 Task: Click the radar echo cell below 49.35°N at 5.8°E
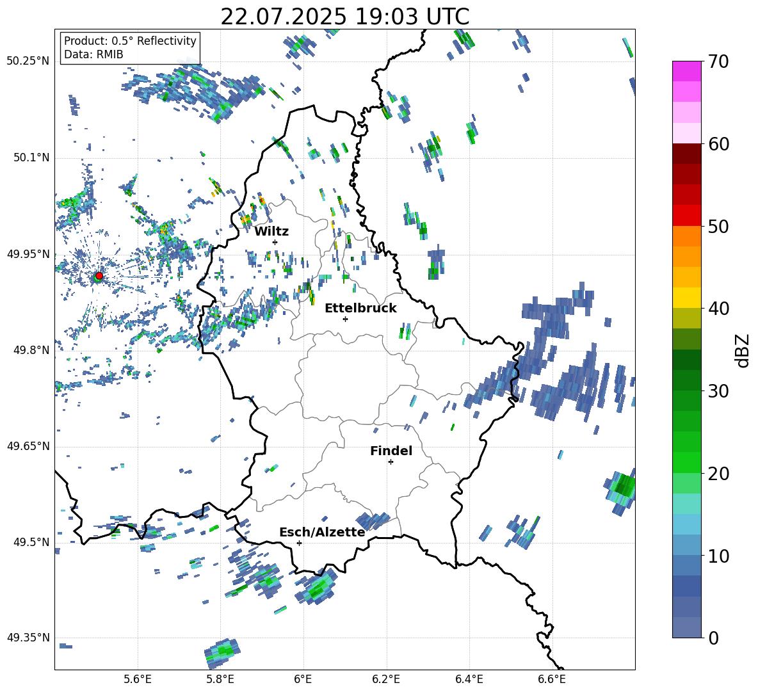[222, 653]
